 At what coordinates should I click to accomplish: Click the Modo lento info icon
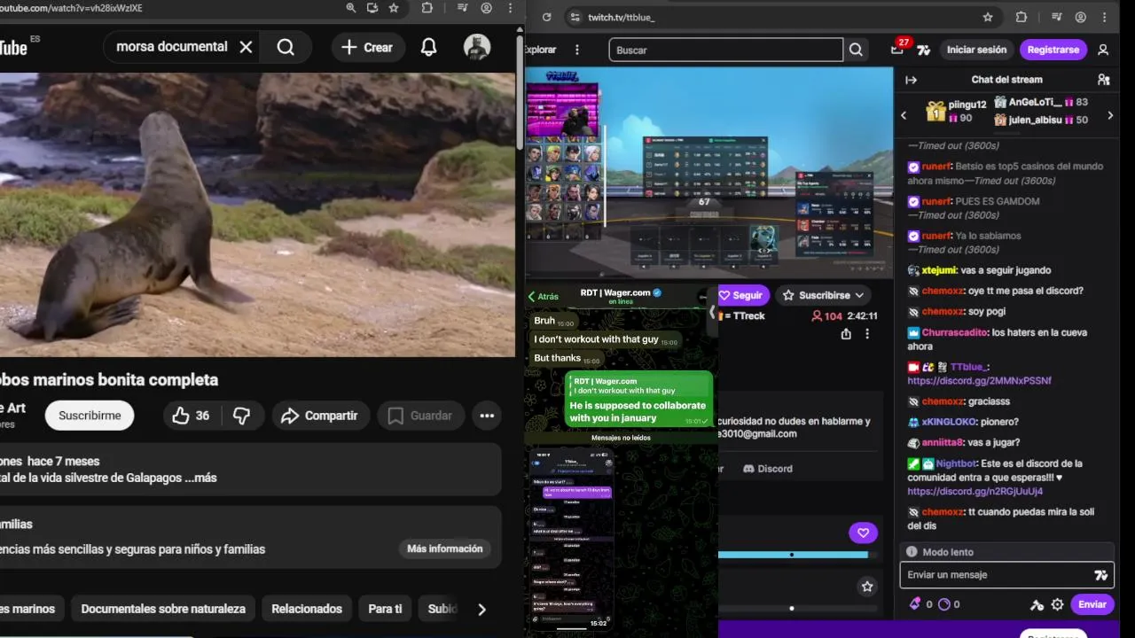tap(911, 552)
